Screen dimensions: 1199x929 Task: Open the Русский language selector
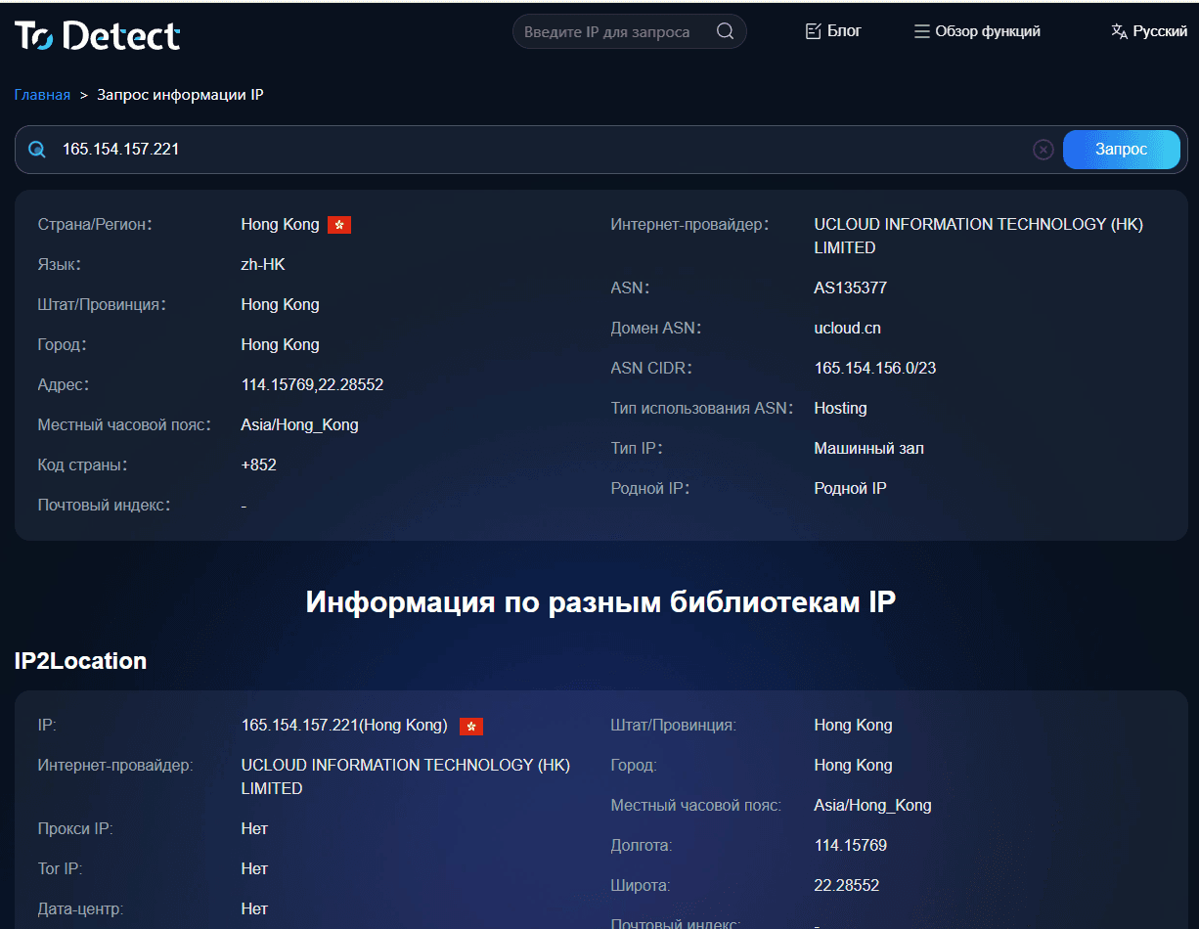(x=1160, y=30)
